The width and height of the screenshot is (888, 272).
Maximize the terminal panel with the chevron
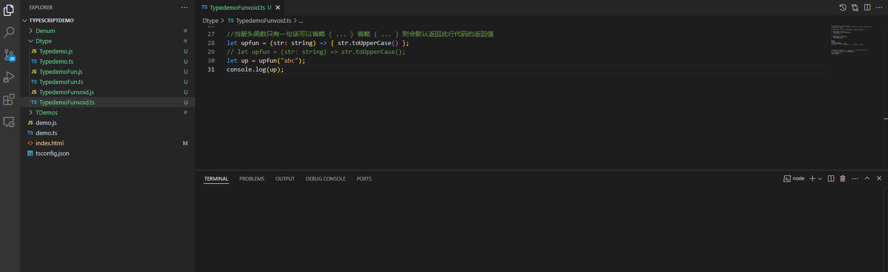point(867,179)
